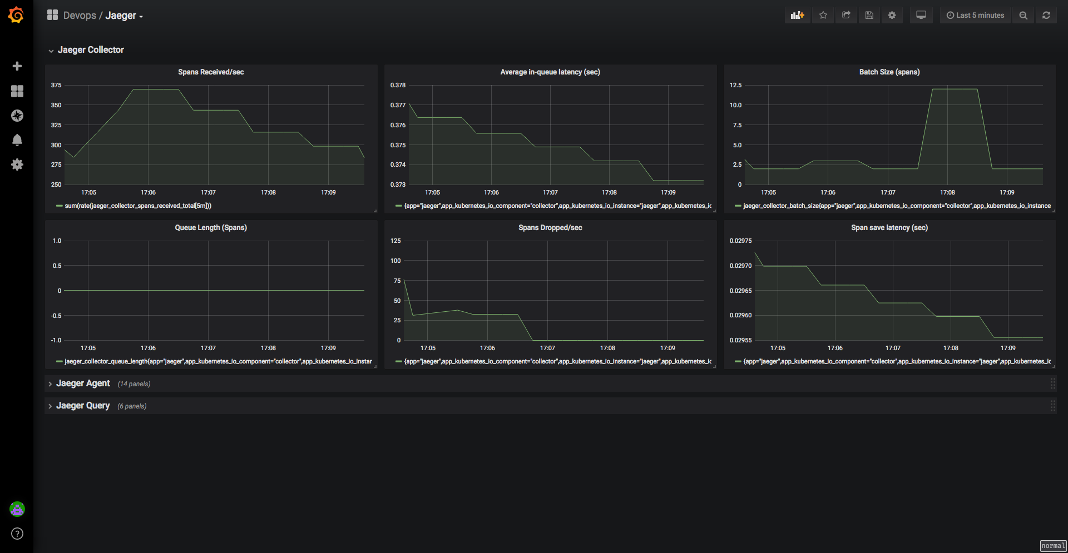
Task: Toggle the Span save latency legend series
Action: pyautogui.click(x=897, y=362)
